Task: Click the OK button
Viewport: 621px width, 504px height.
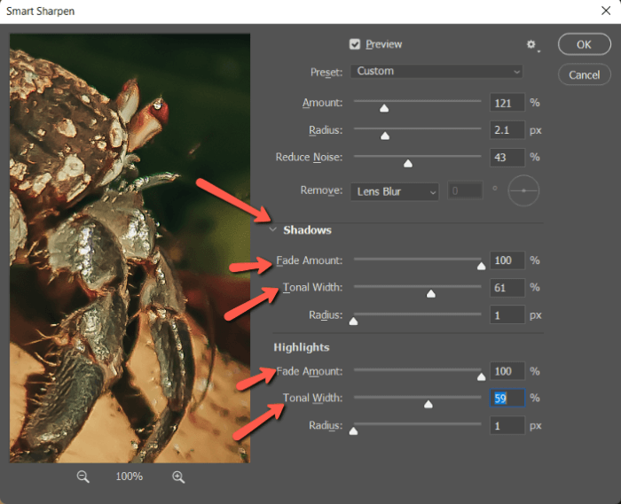Action: pyautogui.click(x=583, y=44)
